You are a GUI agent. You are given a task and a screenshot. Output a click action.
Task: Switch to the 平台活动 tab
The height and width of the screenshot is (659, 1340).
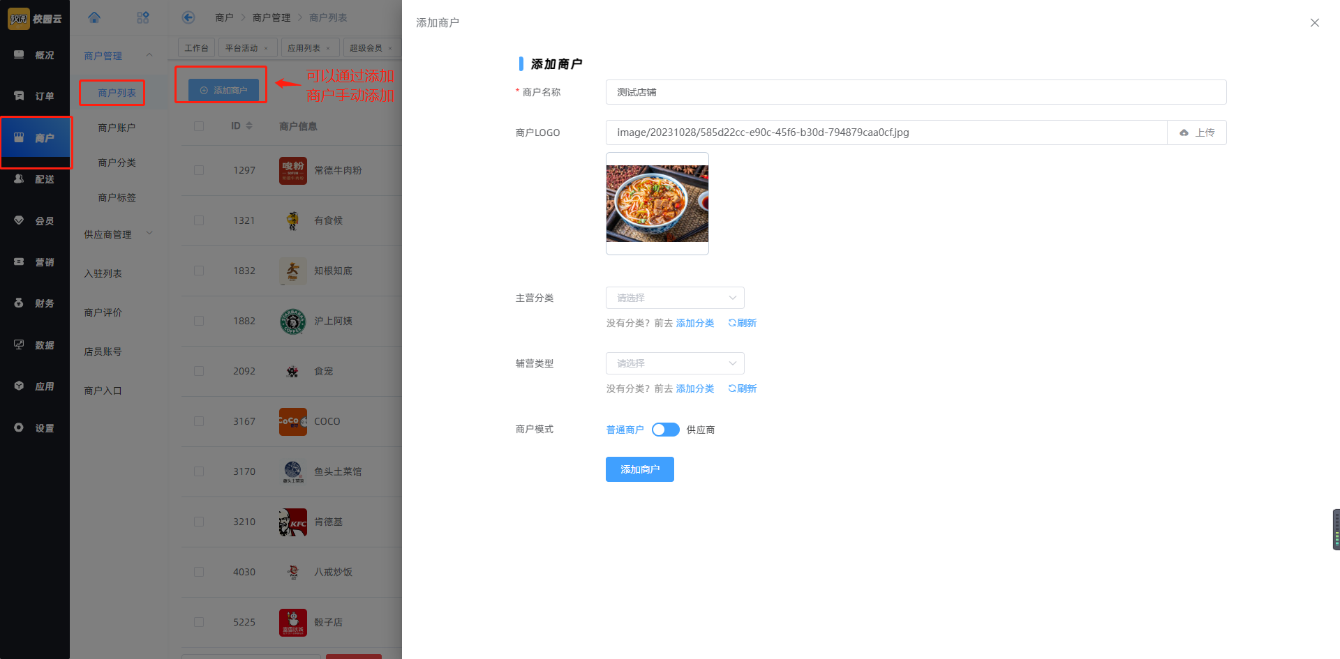tap(241, 48)
